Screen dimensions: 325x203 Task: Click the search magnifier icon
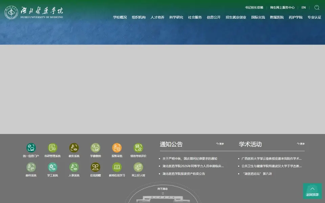point(317,7)
